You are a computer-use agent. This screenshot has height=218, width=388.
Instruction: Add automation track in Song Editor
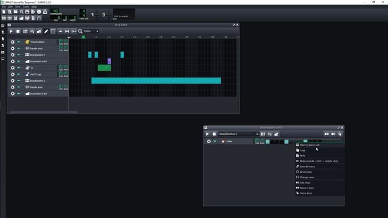pos(39,31)
